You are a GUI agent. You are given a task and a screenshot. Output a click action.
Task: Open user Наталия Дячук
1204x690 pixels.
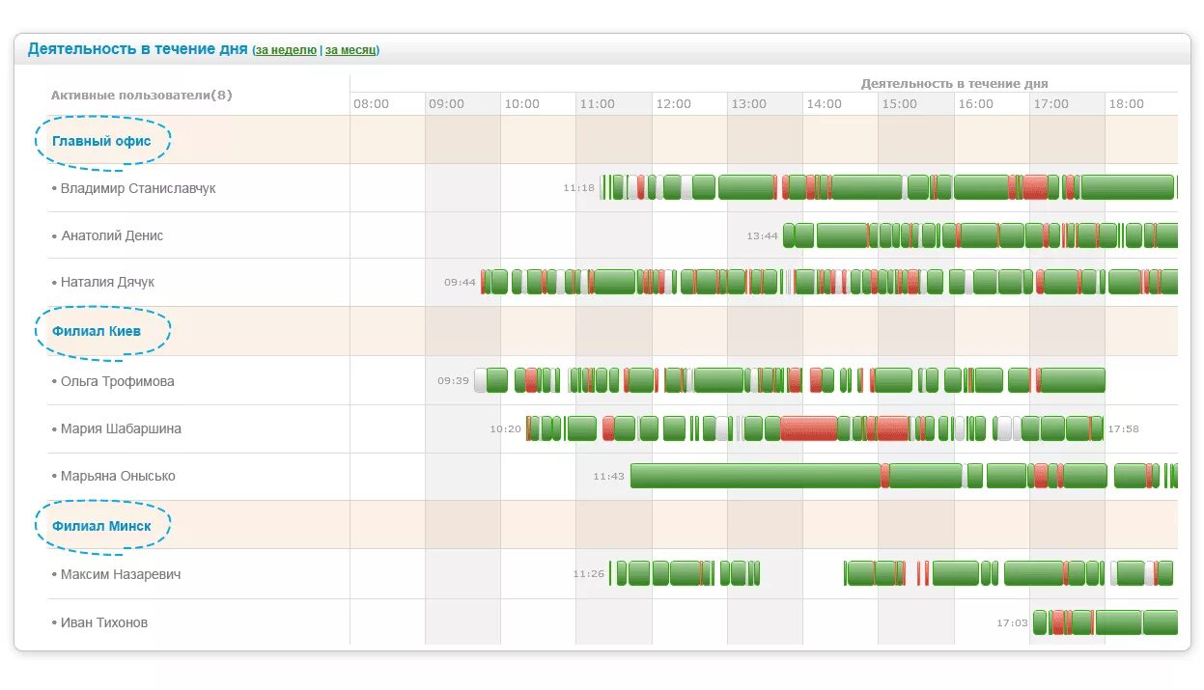click(107, 282)
